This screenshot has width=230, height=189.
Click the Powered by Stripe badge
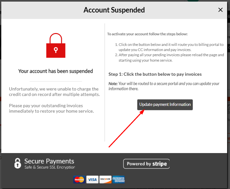coord(146,164)
